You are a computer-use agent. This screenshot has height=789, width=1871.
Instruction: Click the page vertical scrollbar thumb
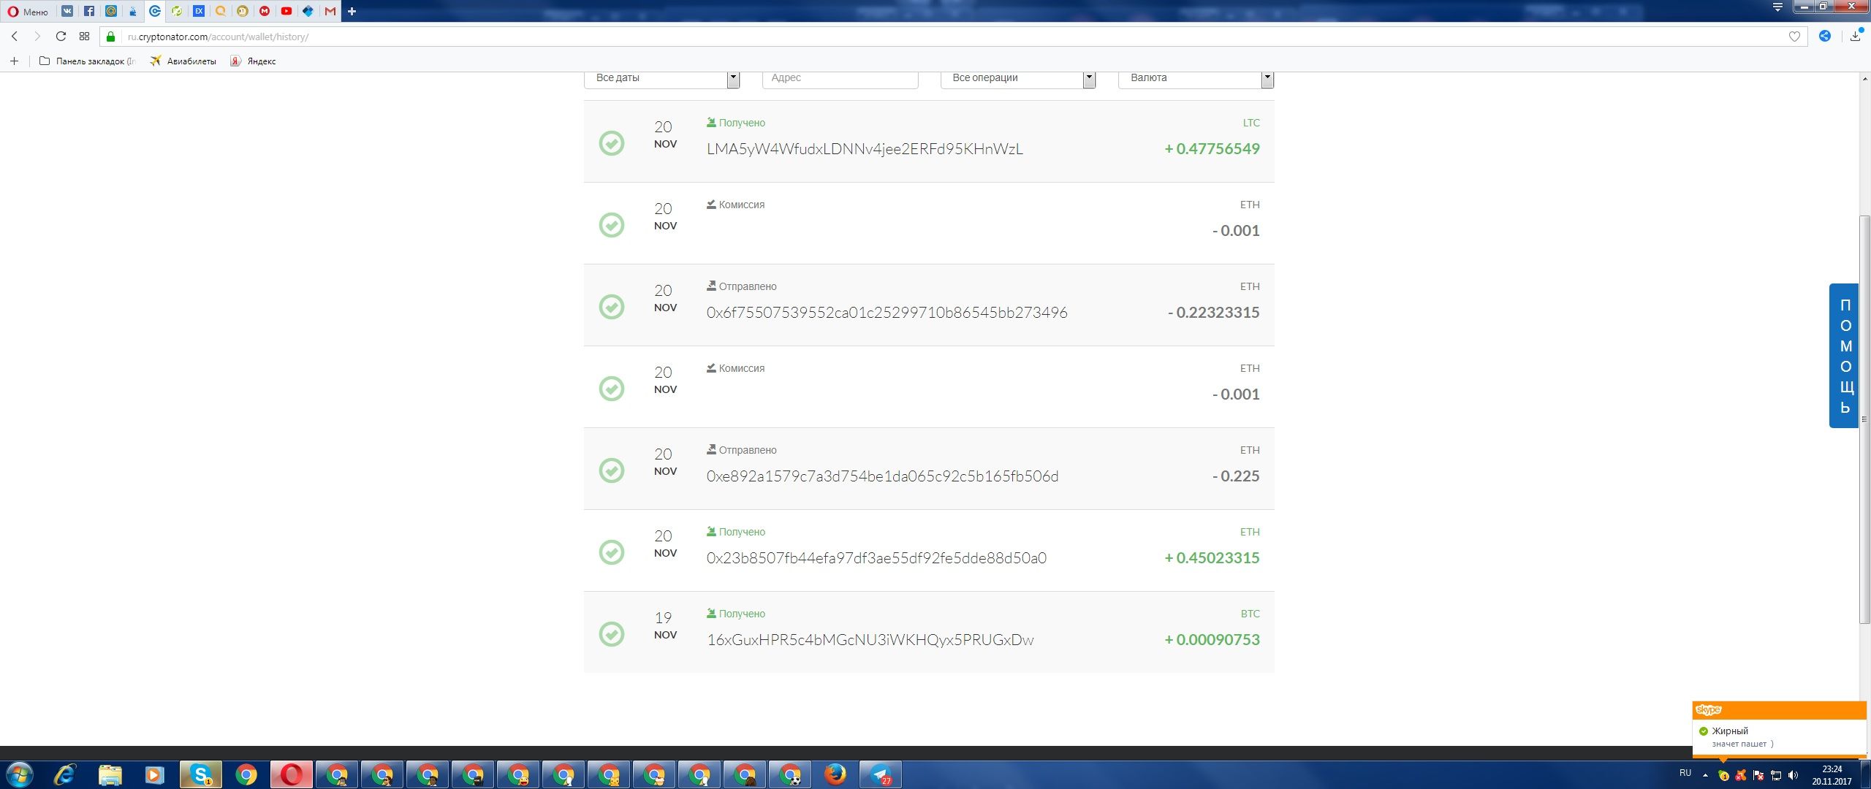(x=1864, y=420)
